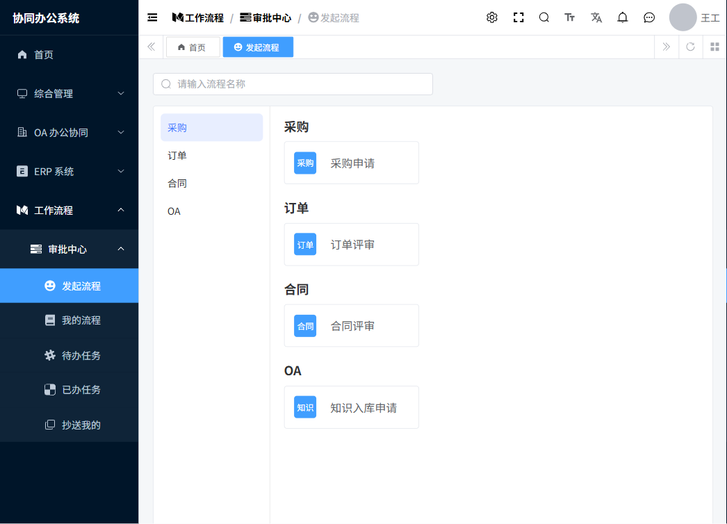
Task: Select 订单 category in left list
Action: click(211, 156)
